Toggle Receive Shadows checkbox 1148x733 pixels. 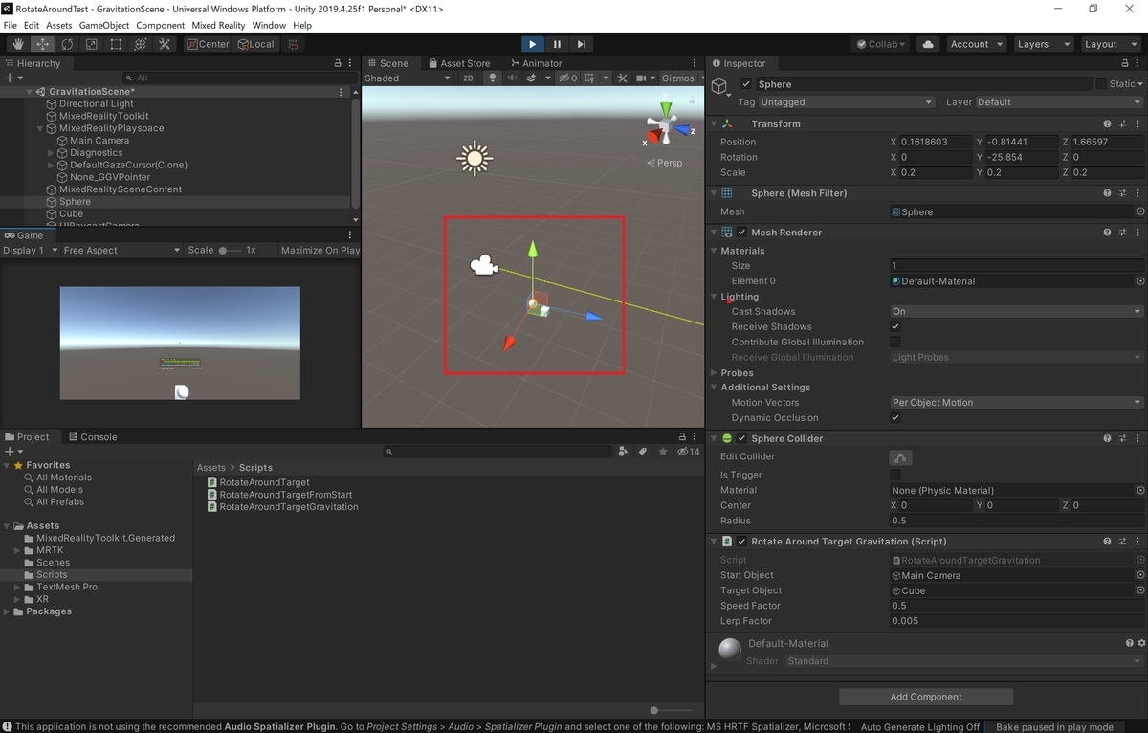[895, 326]
